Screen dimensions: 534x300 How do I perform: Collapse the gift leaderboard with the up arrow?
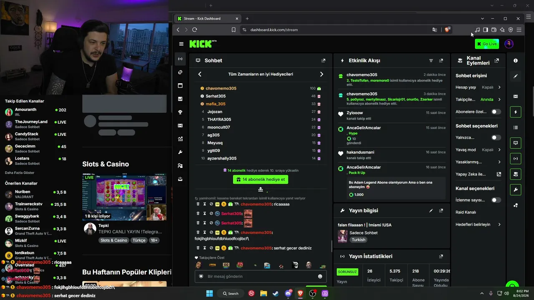260,190
